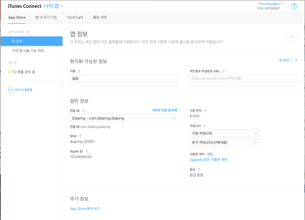Click the 일반 정보 section heading
The image size is (305, 220).
79,101
